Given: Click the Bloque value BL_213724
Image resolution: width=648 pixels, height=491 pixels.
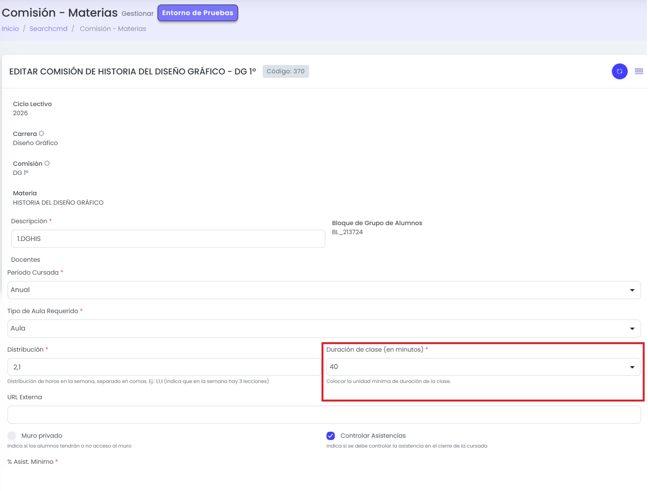Looking at the screenshot, I should [347, 232].
